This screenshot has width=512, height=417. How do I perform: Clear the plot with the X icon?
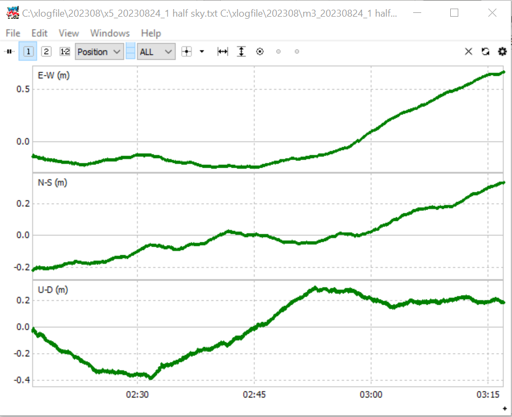(x=468, y=52)
